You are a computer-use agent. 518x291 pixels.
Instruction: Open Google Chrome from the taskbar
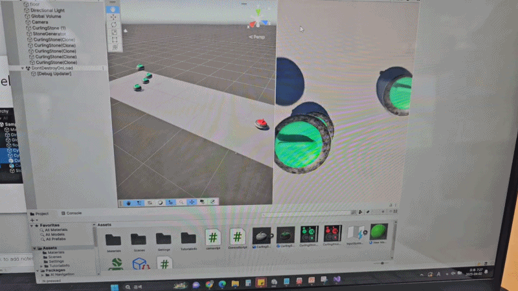(209, 285)
